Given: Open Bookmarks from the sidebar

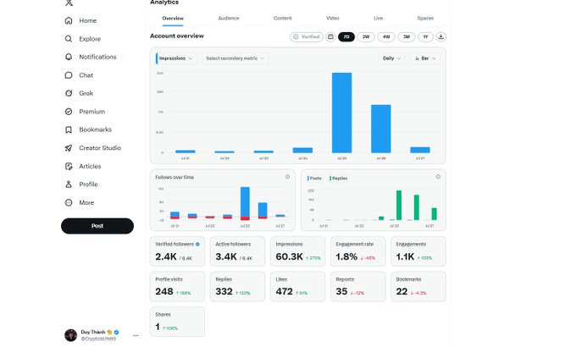Looking at the screenshot, I should click(88, 129).
